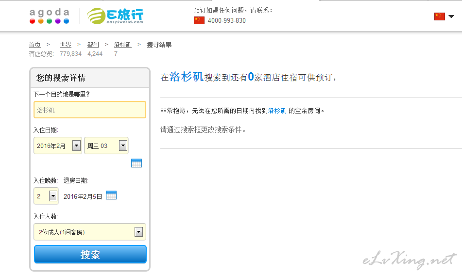
Task: Click the checkout date text 2016年2月5日
Action: (83, 196)
